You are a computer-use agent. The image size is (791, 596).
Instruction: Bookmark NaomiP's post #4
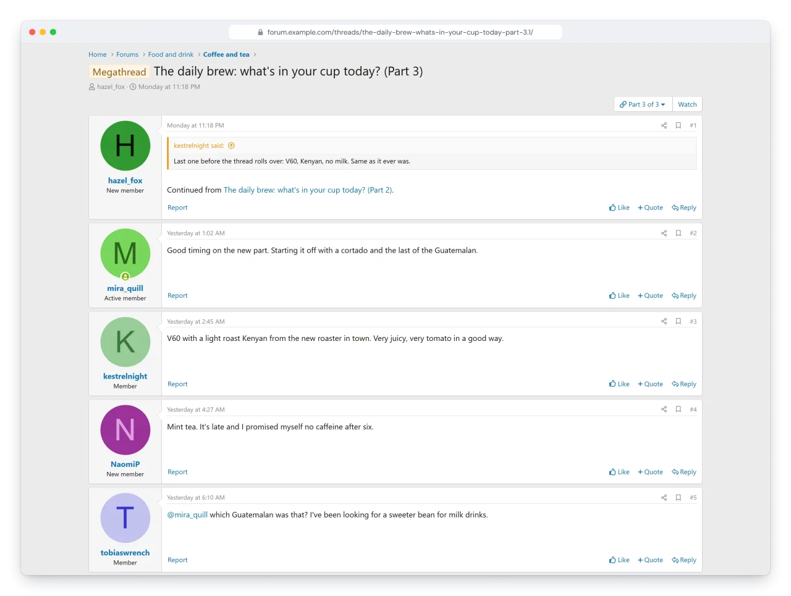pyautogui.click(x=678, y=409)
